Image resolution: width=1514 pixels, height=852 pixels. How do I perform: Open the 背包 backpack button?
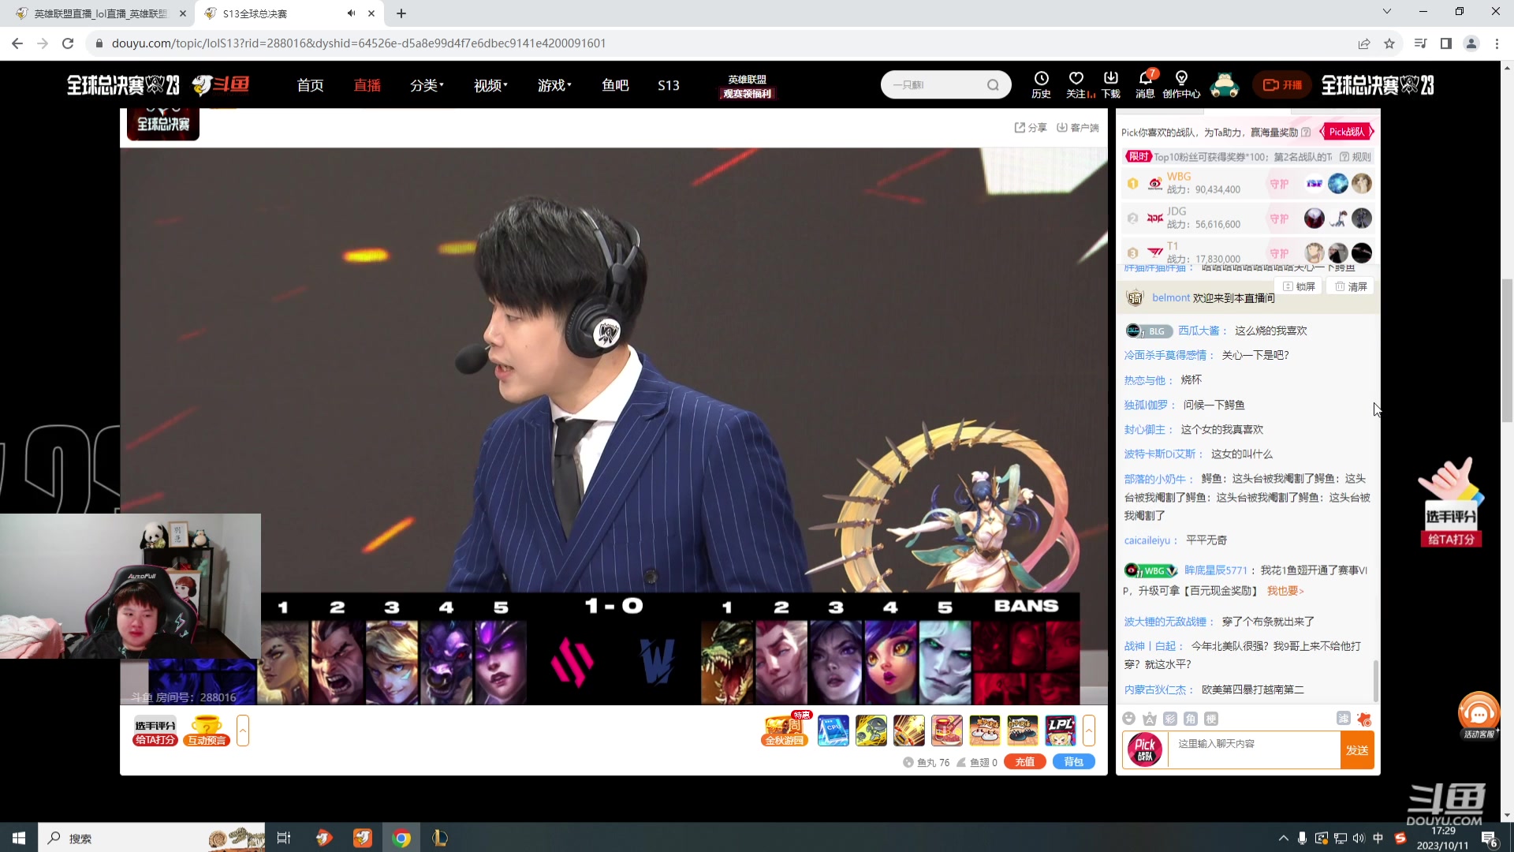[1074, 762]
